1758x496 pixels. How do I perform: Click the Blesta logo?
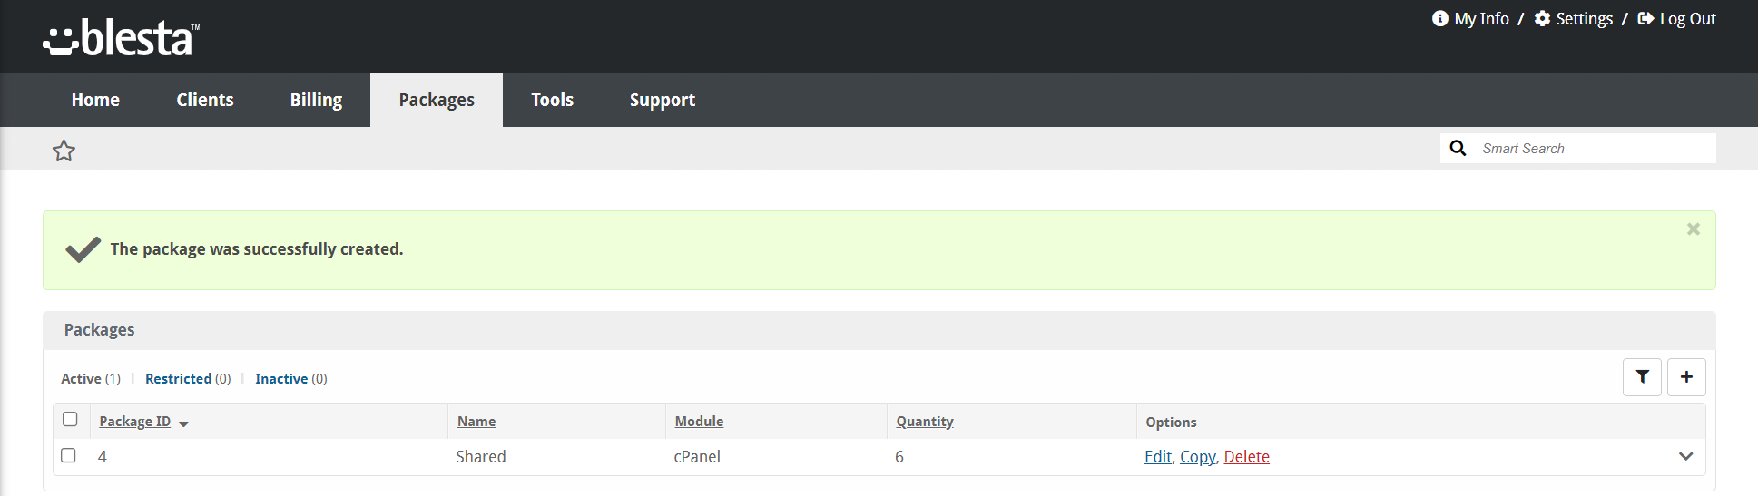(x=121, y=38)
